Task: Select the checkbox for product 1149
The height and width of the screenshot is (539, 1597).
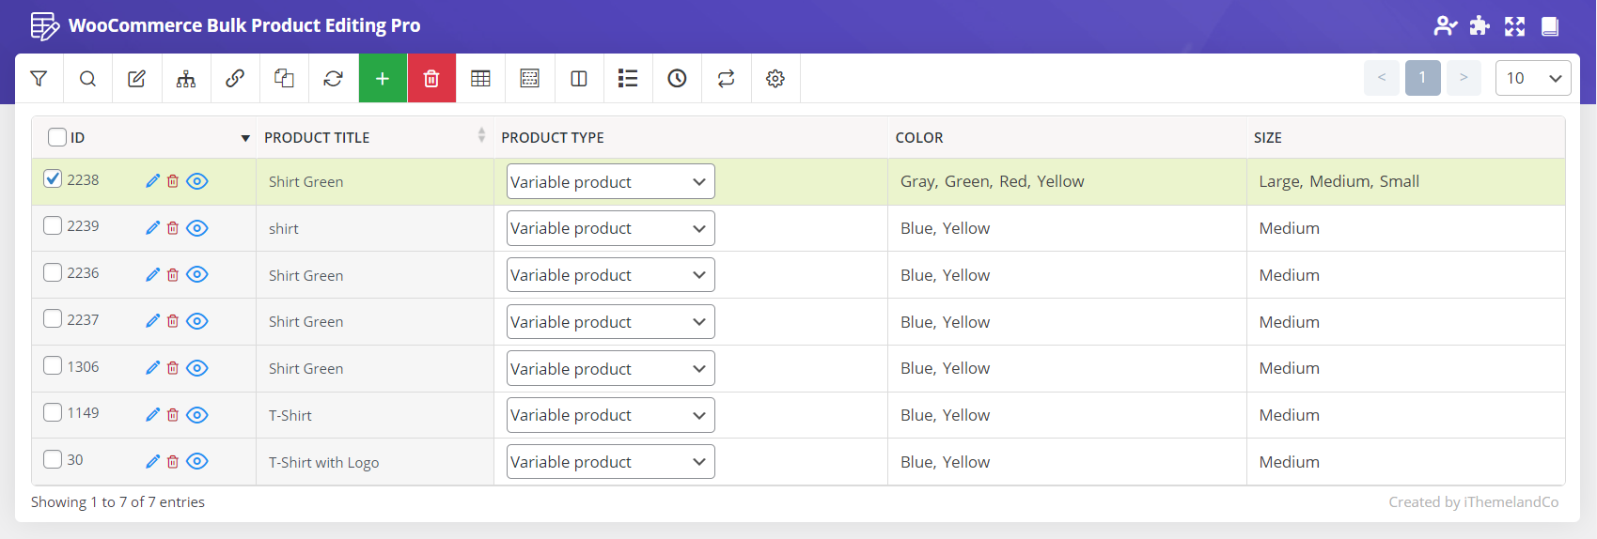Action: click(54, 412)
